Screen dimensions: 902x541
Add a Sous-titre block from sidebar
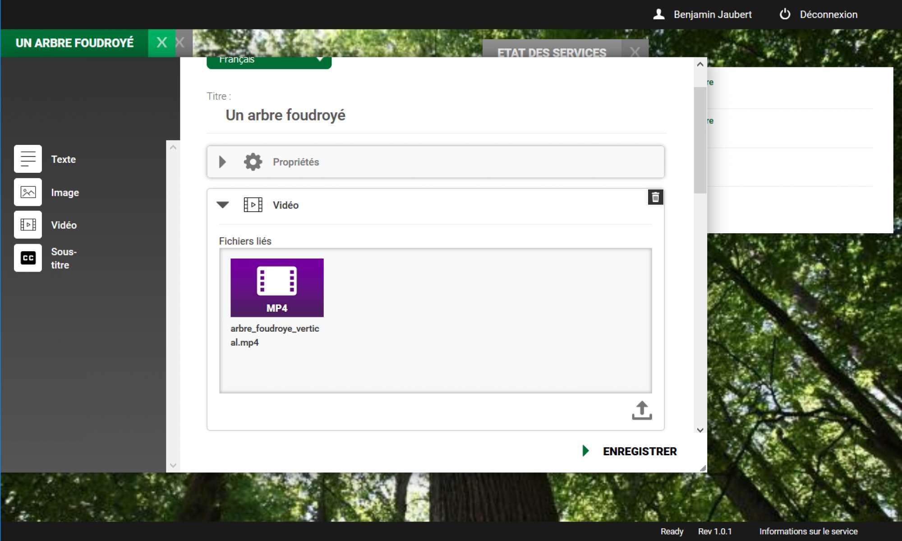click(x=28, y=258)
